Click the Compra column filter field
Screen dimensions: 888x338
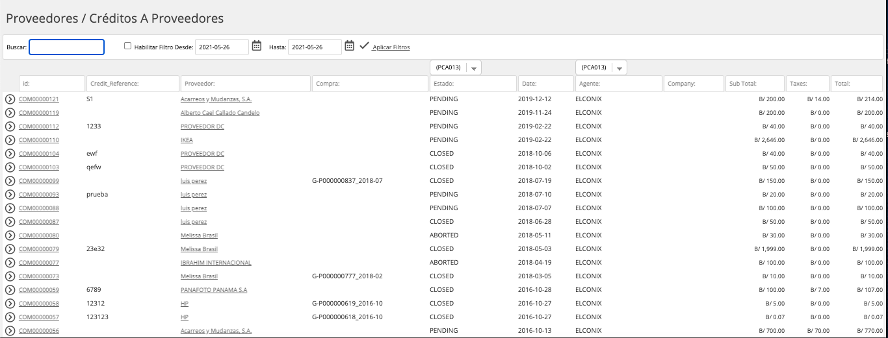point(370,84)
